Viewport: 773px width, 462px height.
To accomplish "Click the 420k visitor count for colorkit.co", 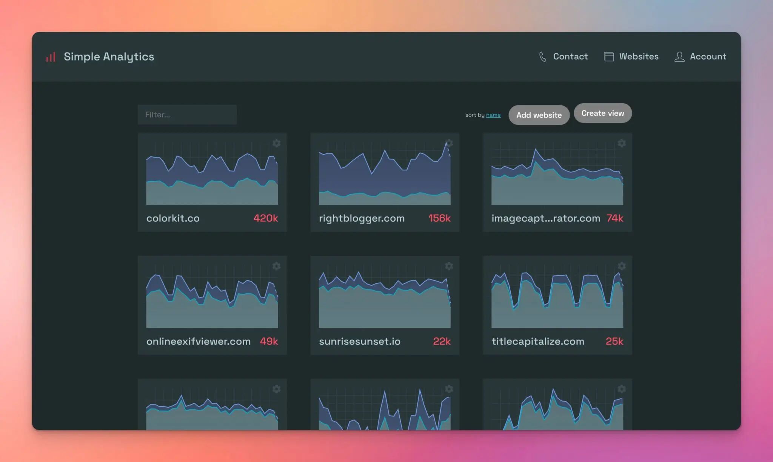I will [x=265, y=218].
